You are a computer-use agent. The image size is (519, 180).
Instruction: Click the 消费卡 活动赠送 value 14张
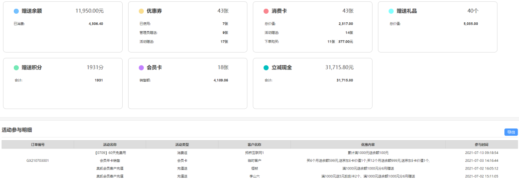pyautogui.click(x=349, y=33)
